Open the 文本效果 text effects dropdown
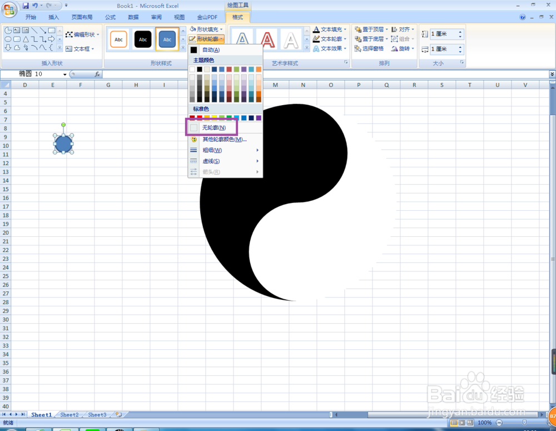 coord(330,48)
